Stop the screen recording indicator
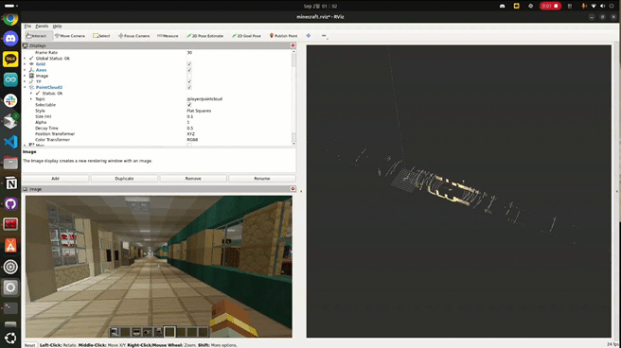Viewport: 621px width, 348px height. coord(550,6)
